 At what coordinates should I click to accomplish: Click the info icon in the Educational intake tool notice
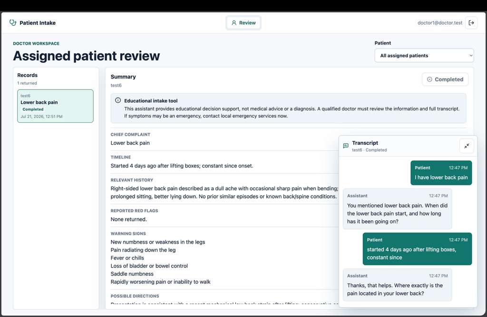pos(118,100)
